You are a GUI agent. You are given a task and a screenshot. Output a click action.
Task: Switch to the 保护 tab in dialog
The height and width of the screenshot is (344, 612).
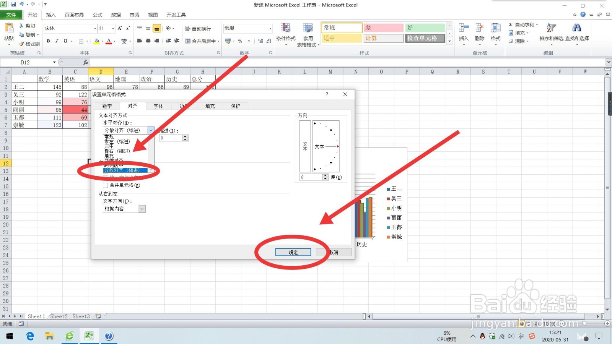point(236,106)
